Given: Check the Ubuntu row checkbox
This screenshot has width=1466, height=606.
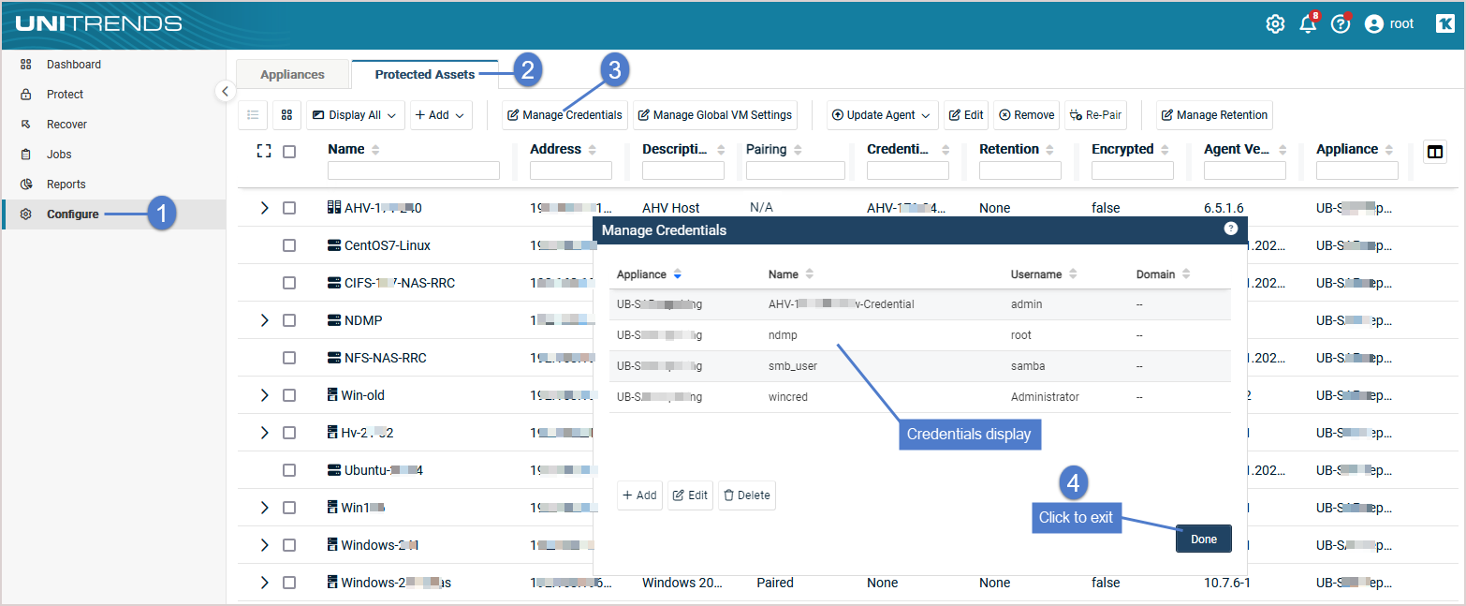Looking at the screenshot, I should [289, 470].
